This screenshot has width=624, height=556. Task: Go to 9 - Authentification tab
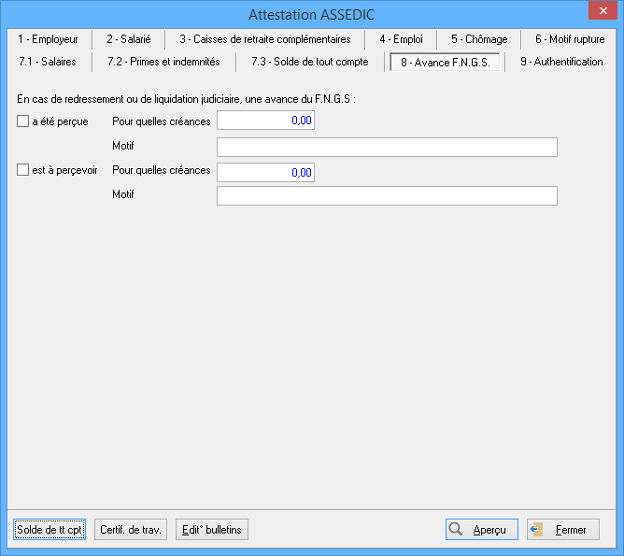[561, 62]
